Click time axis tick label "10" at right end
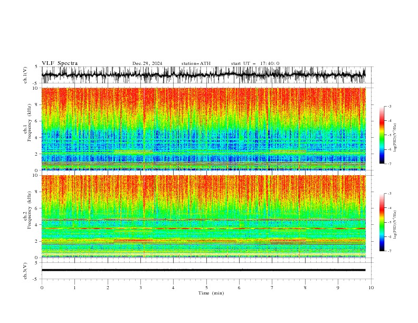The height and width of the screenshot is (323, 418). [371, 288]
